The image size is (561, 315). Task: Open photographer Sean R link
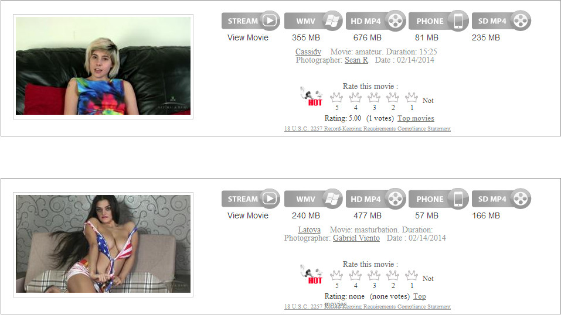coord(356,60)
